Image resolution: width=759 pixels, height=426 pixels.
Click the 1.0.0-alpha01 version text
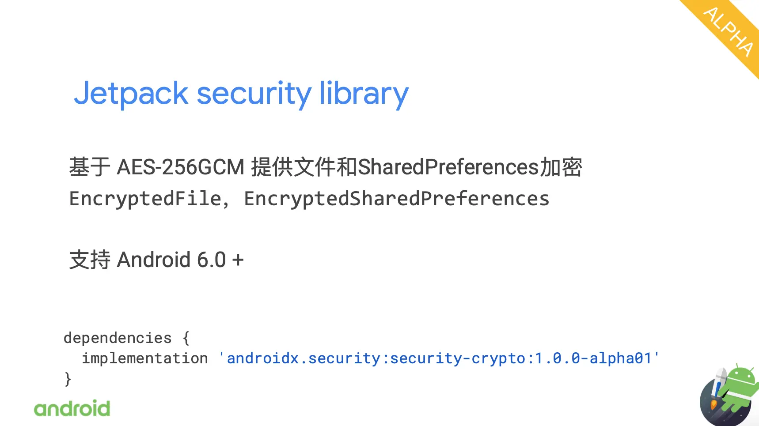pos(594,358)
